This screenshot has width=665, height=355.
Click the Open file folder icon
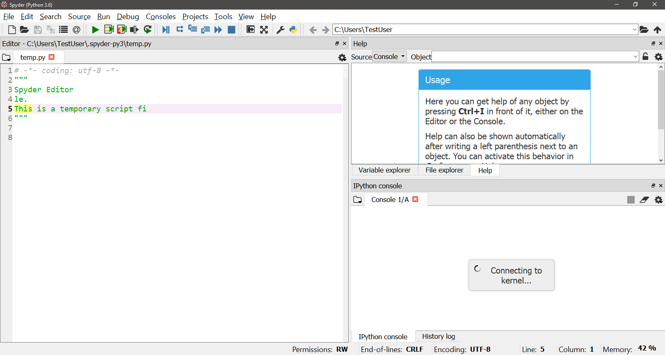[x=25, y=30]
